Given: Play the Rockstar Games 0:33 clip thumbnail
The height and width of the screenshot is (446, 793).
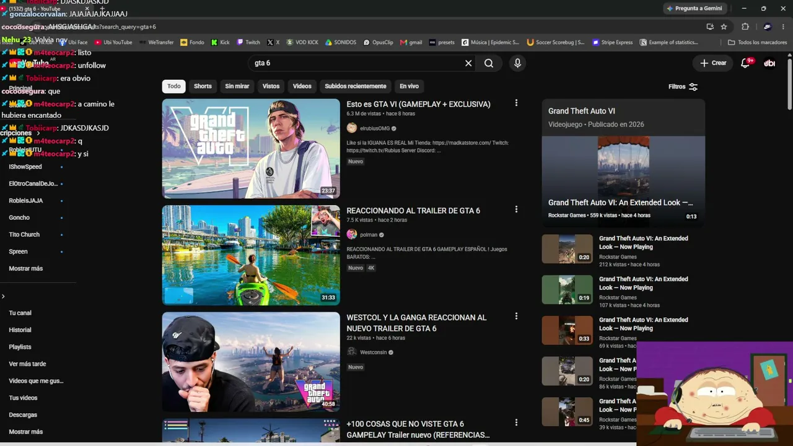Looking at the screenshot, I should (567, 330).
